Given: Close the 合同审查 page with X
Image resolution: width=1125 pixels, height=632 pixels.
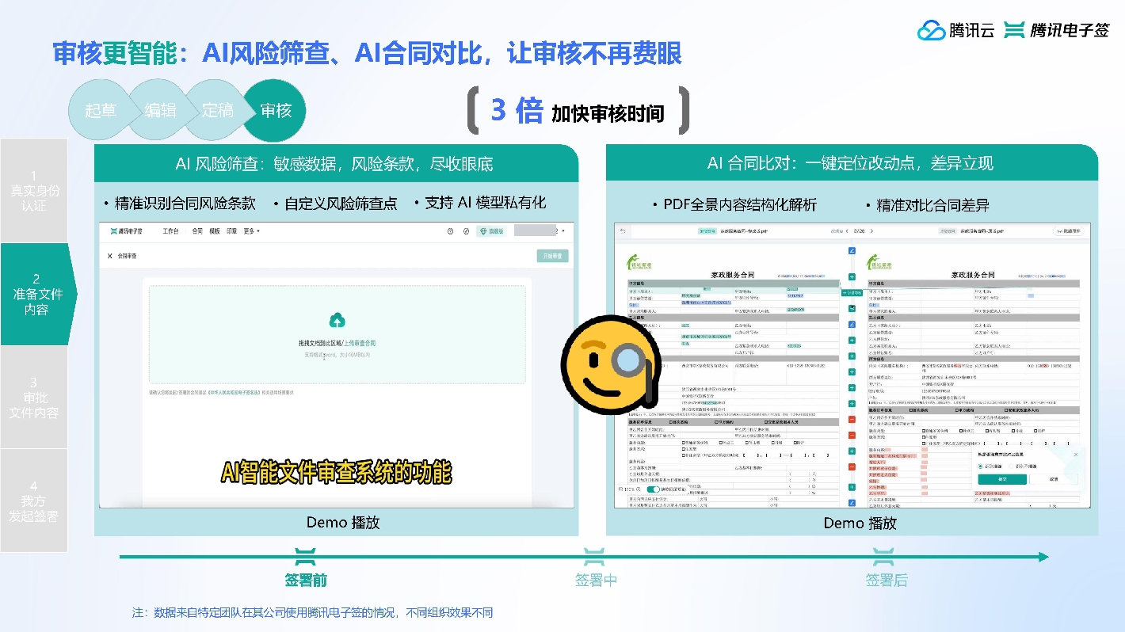Looking at the screenshot, I should pos(110,256).
